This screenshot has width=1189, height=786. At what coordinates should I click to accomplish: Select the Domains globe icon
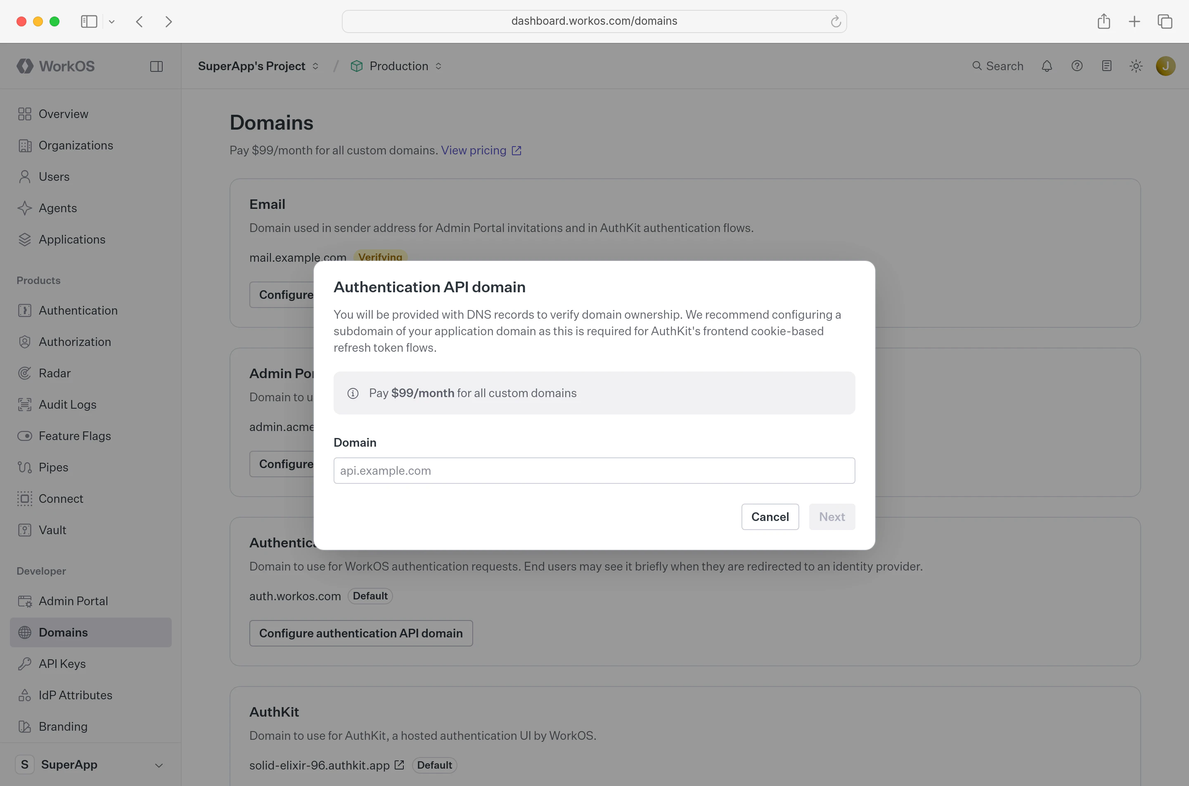tap(24, 632)
